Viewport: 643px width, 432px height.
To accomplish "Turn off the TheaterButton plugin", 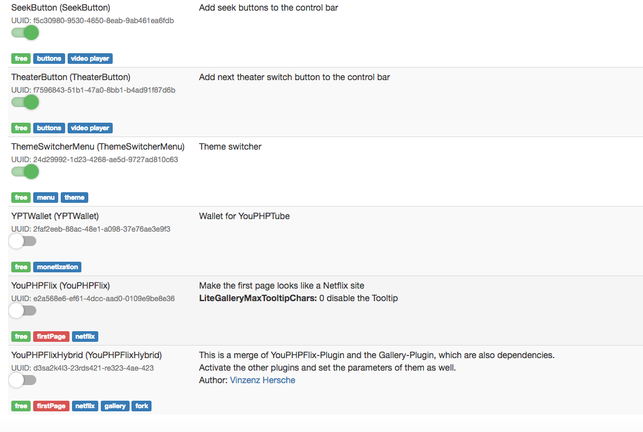I will click(24, 102).
